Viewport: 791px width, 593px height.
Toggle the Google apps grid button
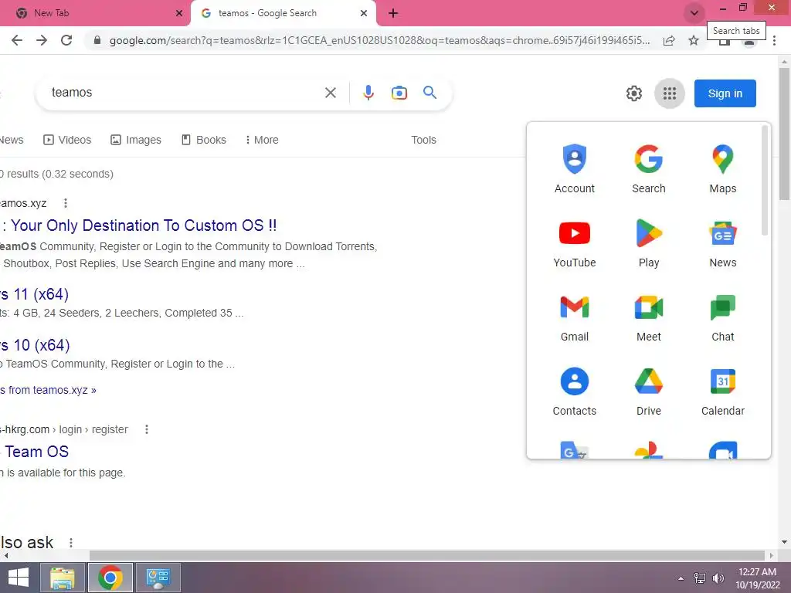coord(670,93)
